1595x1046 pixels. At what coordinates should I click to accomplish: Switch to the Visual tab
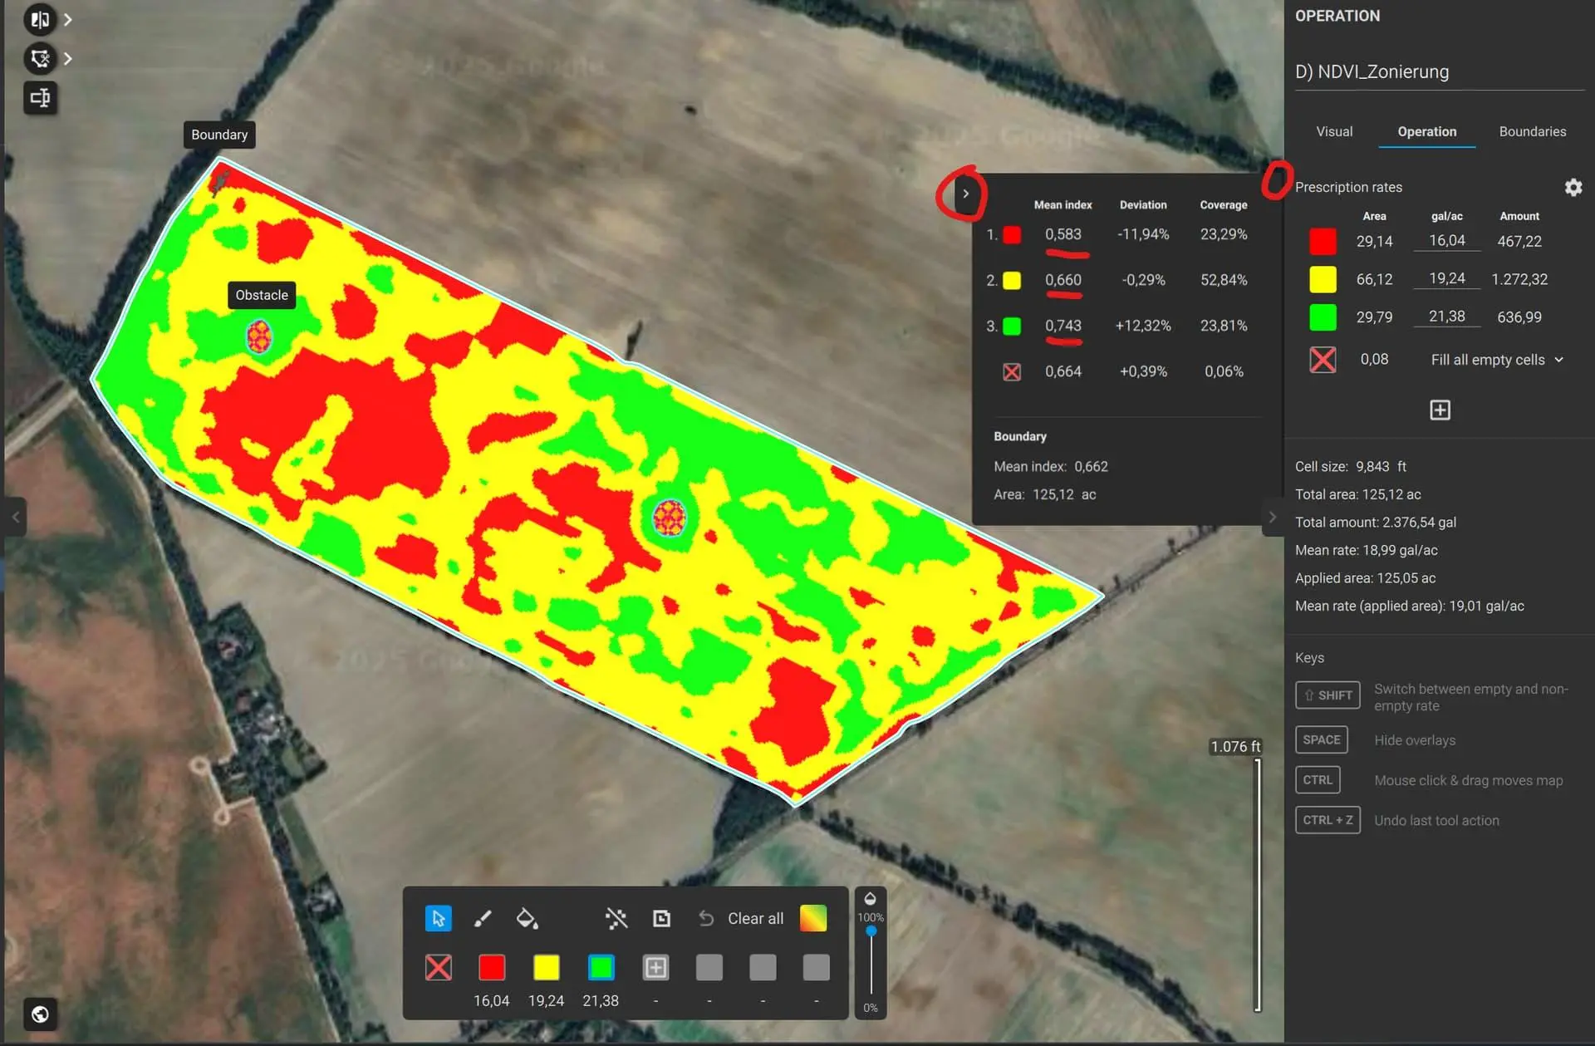(x=1334, y=131)
